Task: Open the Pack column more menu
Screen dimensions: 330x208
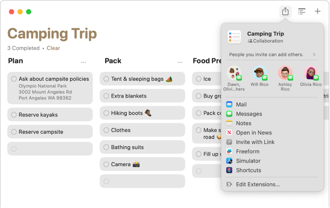Action: coord(180,62)
